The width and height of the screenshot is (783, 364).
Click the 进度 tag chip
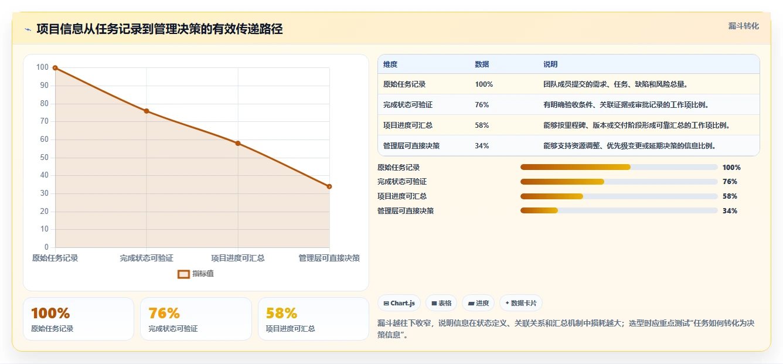tap(478, 303)
